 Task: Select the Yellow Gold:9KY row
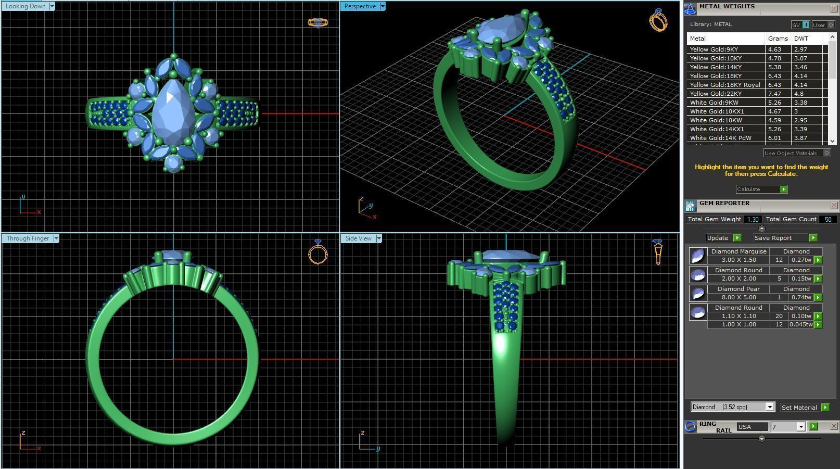[757, 49]
